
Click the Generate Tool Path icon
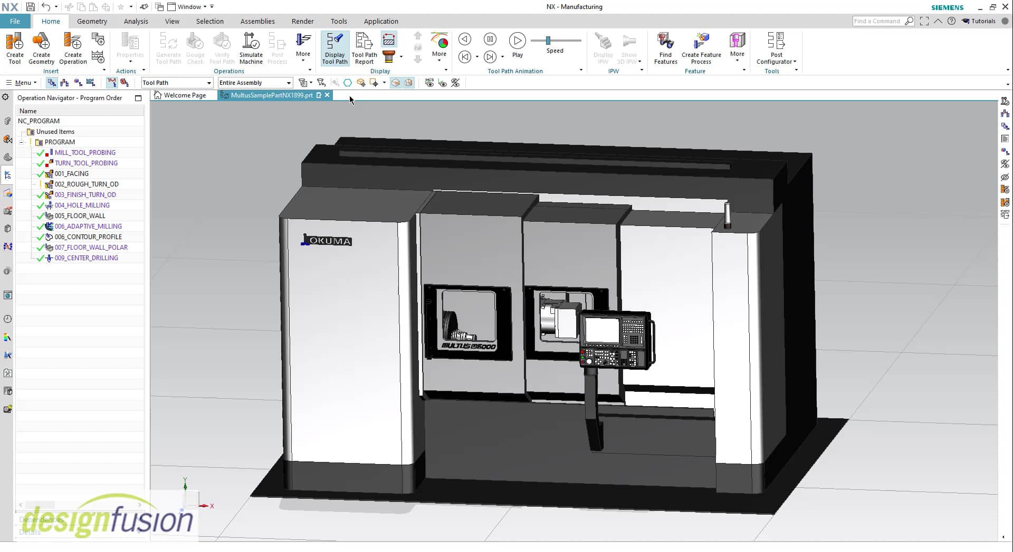coord(168,47)
